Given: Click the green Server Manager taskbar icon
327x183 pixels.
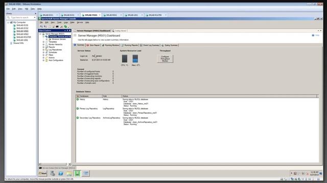Looking at the screenshot, I should coord(77,173).
